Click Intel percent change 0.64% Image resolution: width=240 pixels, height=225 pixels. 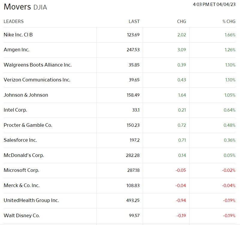coord(230,110)
